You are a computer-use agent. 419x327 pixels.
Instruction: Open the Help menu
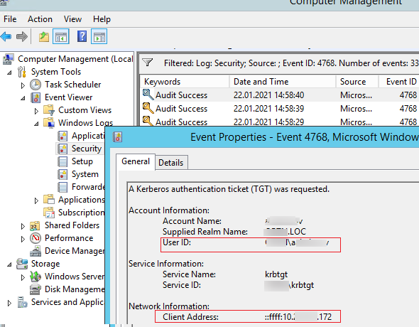click(102, 19)
